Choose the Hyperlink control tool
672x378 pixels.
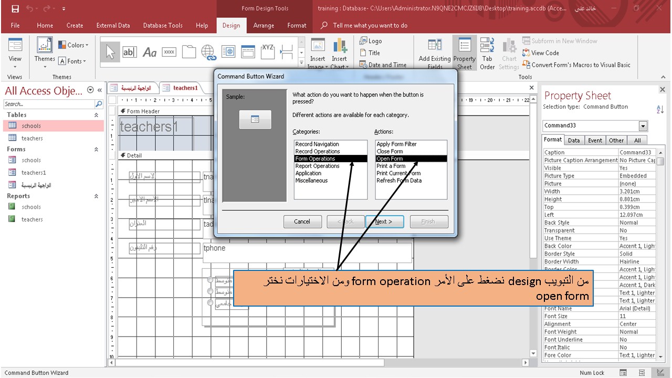(208, 51)
